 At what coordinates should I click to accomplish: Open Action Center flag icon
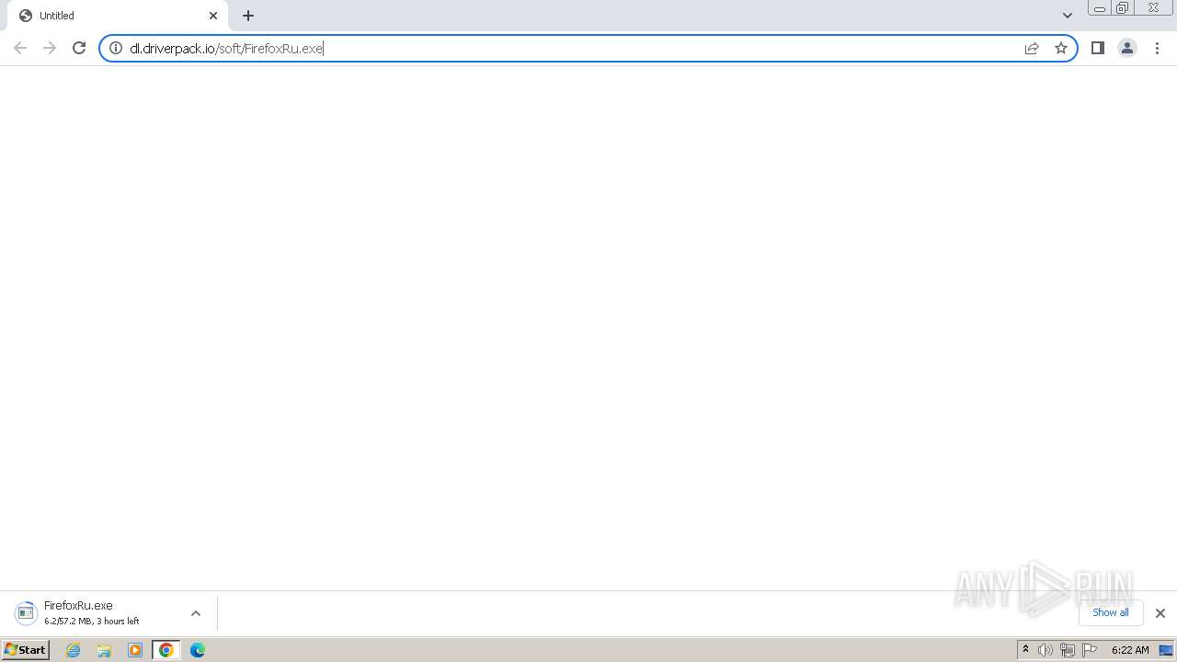tap(1090, 650)
